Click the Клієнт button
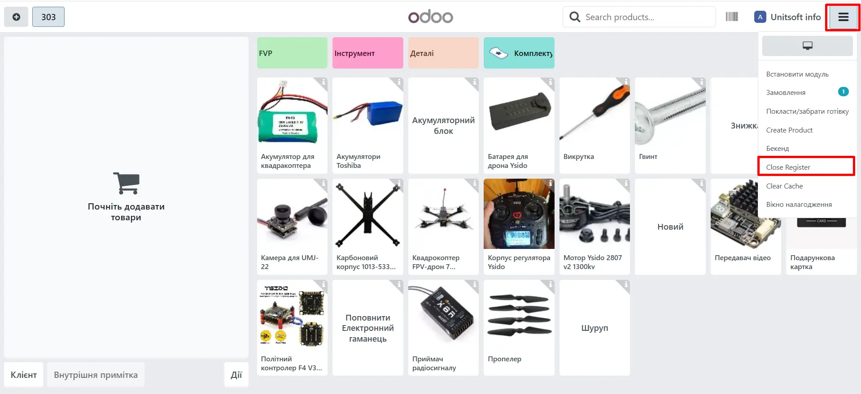Viewport: 861px width, 394px height. pos(24,375)
